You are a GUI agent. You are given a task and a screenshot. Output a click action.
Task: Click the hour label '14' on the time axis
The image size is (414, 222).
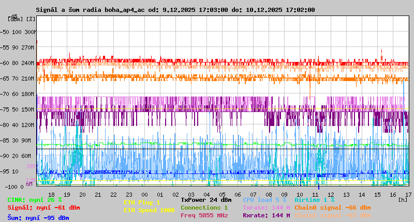(x=362, y=195)
